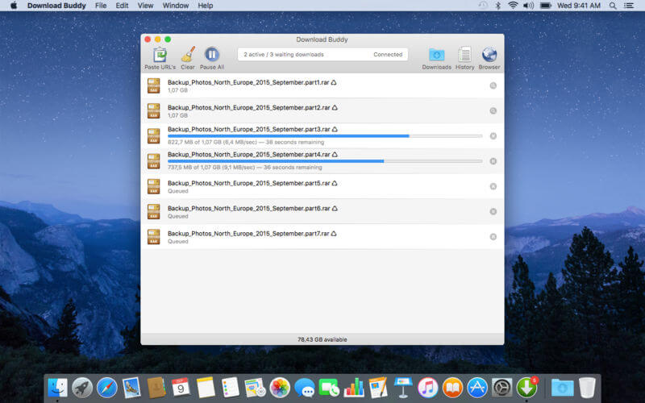Viewport: 645px width, 403px height.
Task: Open the Help menu
Action: click(206, 6)
